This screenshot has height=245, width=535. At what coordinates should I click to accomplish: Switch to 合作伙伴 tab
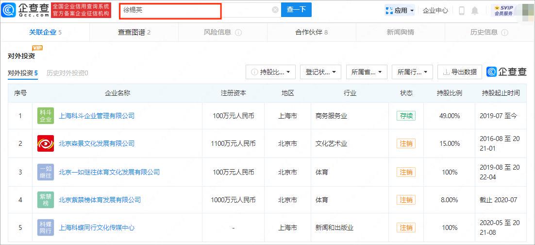coord(311,32)
